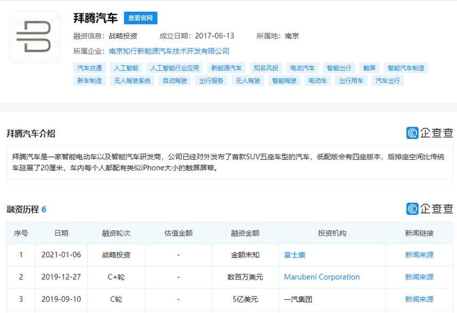Viewport: 457px width, 313px height.
Task: Select the 无人驾驶系统 tag
Action: tap(132, 81)
